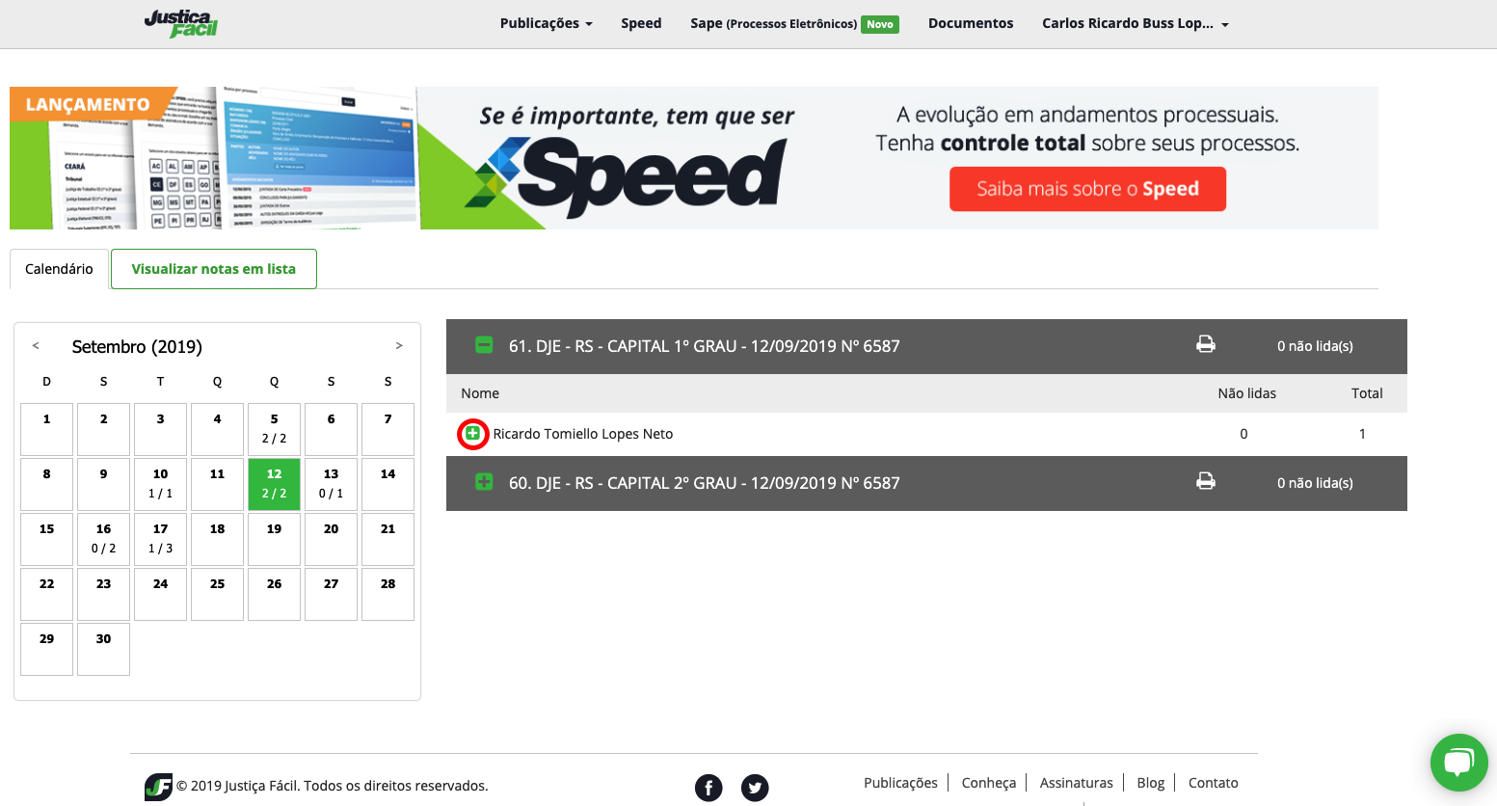
Task: Click the footer Justiça Fácil JF icon
Action: (158, 787)
